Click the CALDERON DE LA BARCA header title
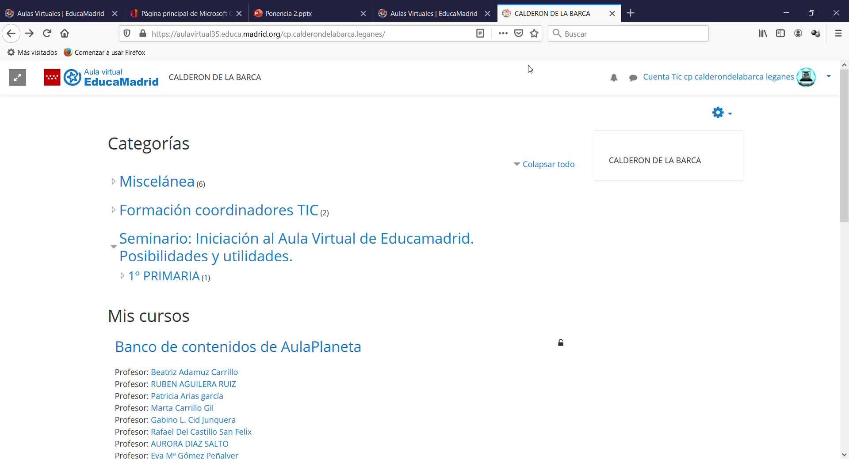 [215, 77]
